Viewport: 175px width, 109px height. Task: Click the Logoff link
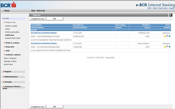[172, 8]
